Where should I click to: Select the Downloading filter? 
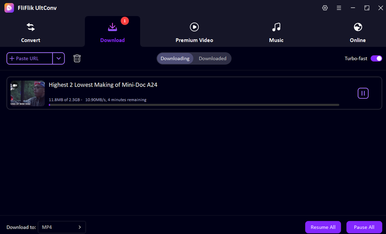point(175,58)
